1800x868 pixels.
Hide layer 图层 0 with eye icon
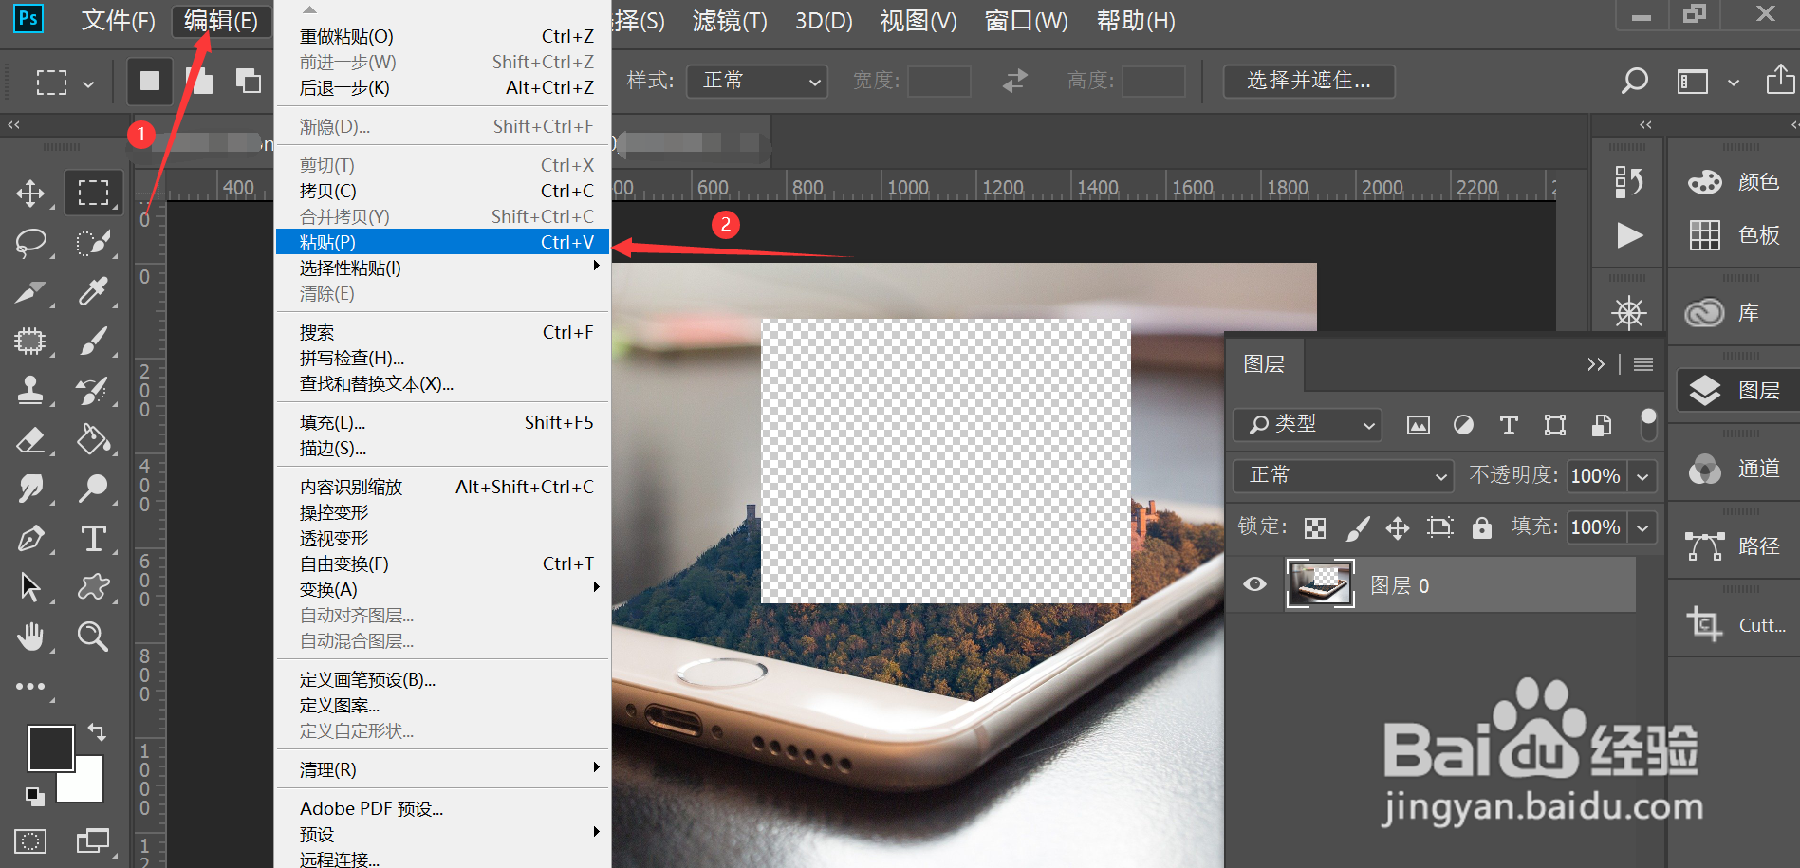[x=1254, y=584]
